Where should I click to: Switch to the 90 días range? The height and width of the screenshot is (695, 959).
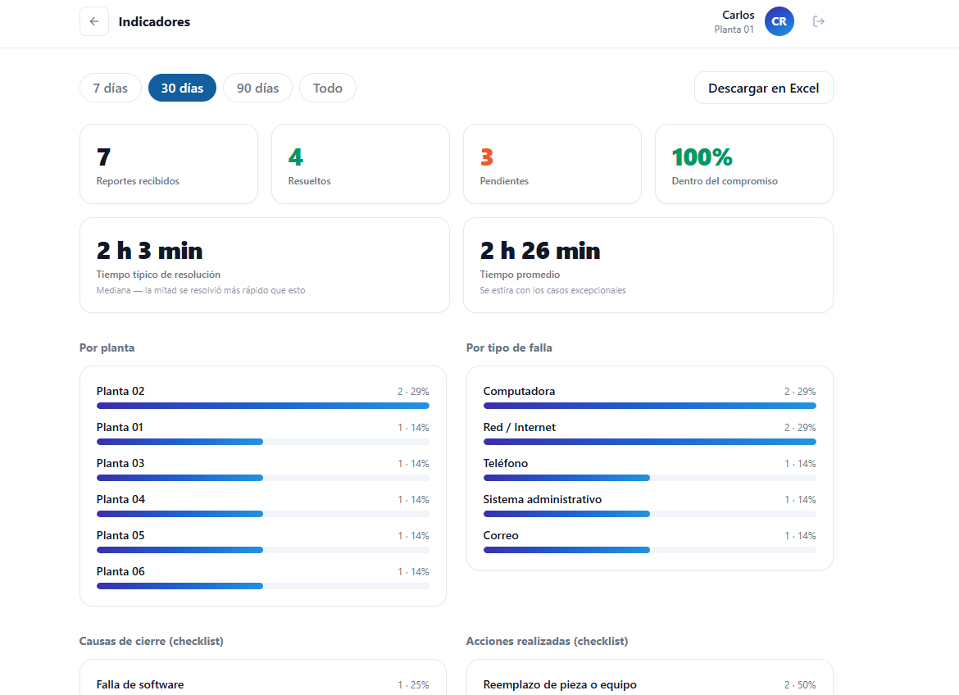click(257, 88)
